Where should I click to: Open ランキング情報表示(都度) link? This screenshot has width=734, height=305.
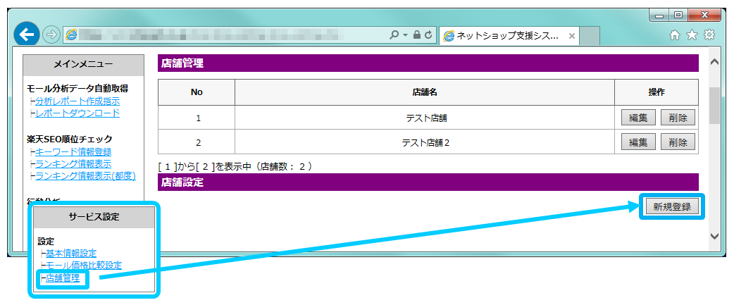coord(85,176)
